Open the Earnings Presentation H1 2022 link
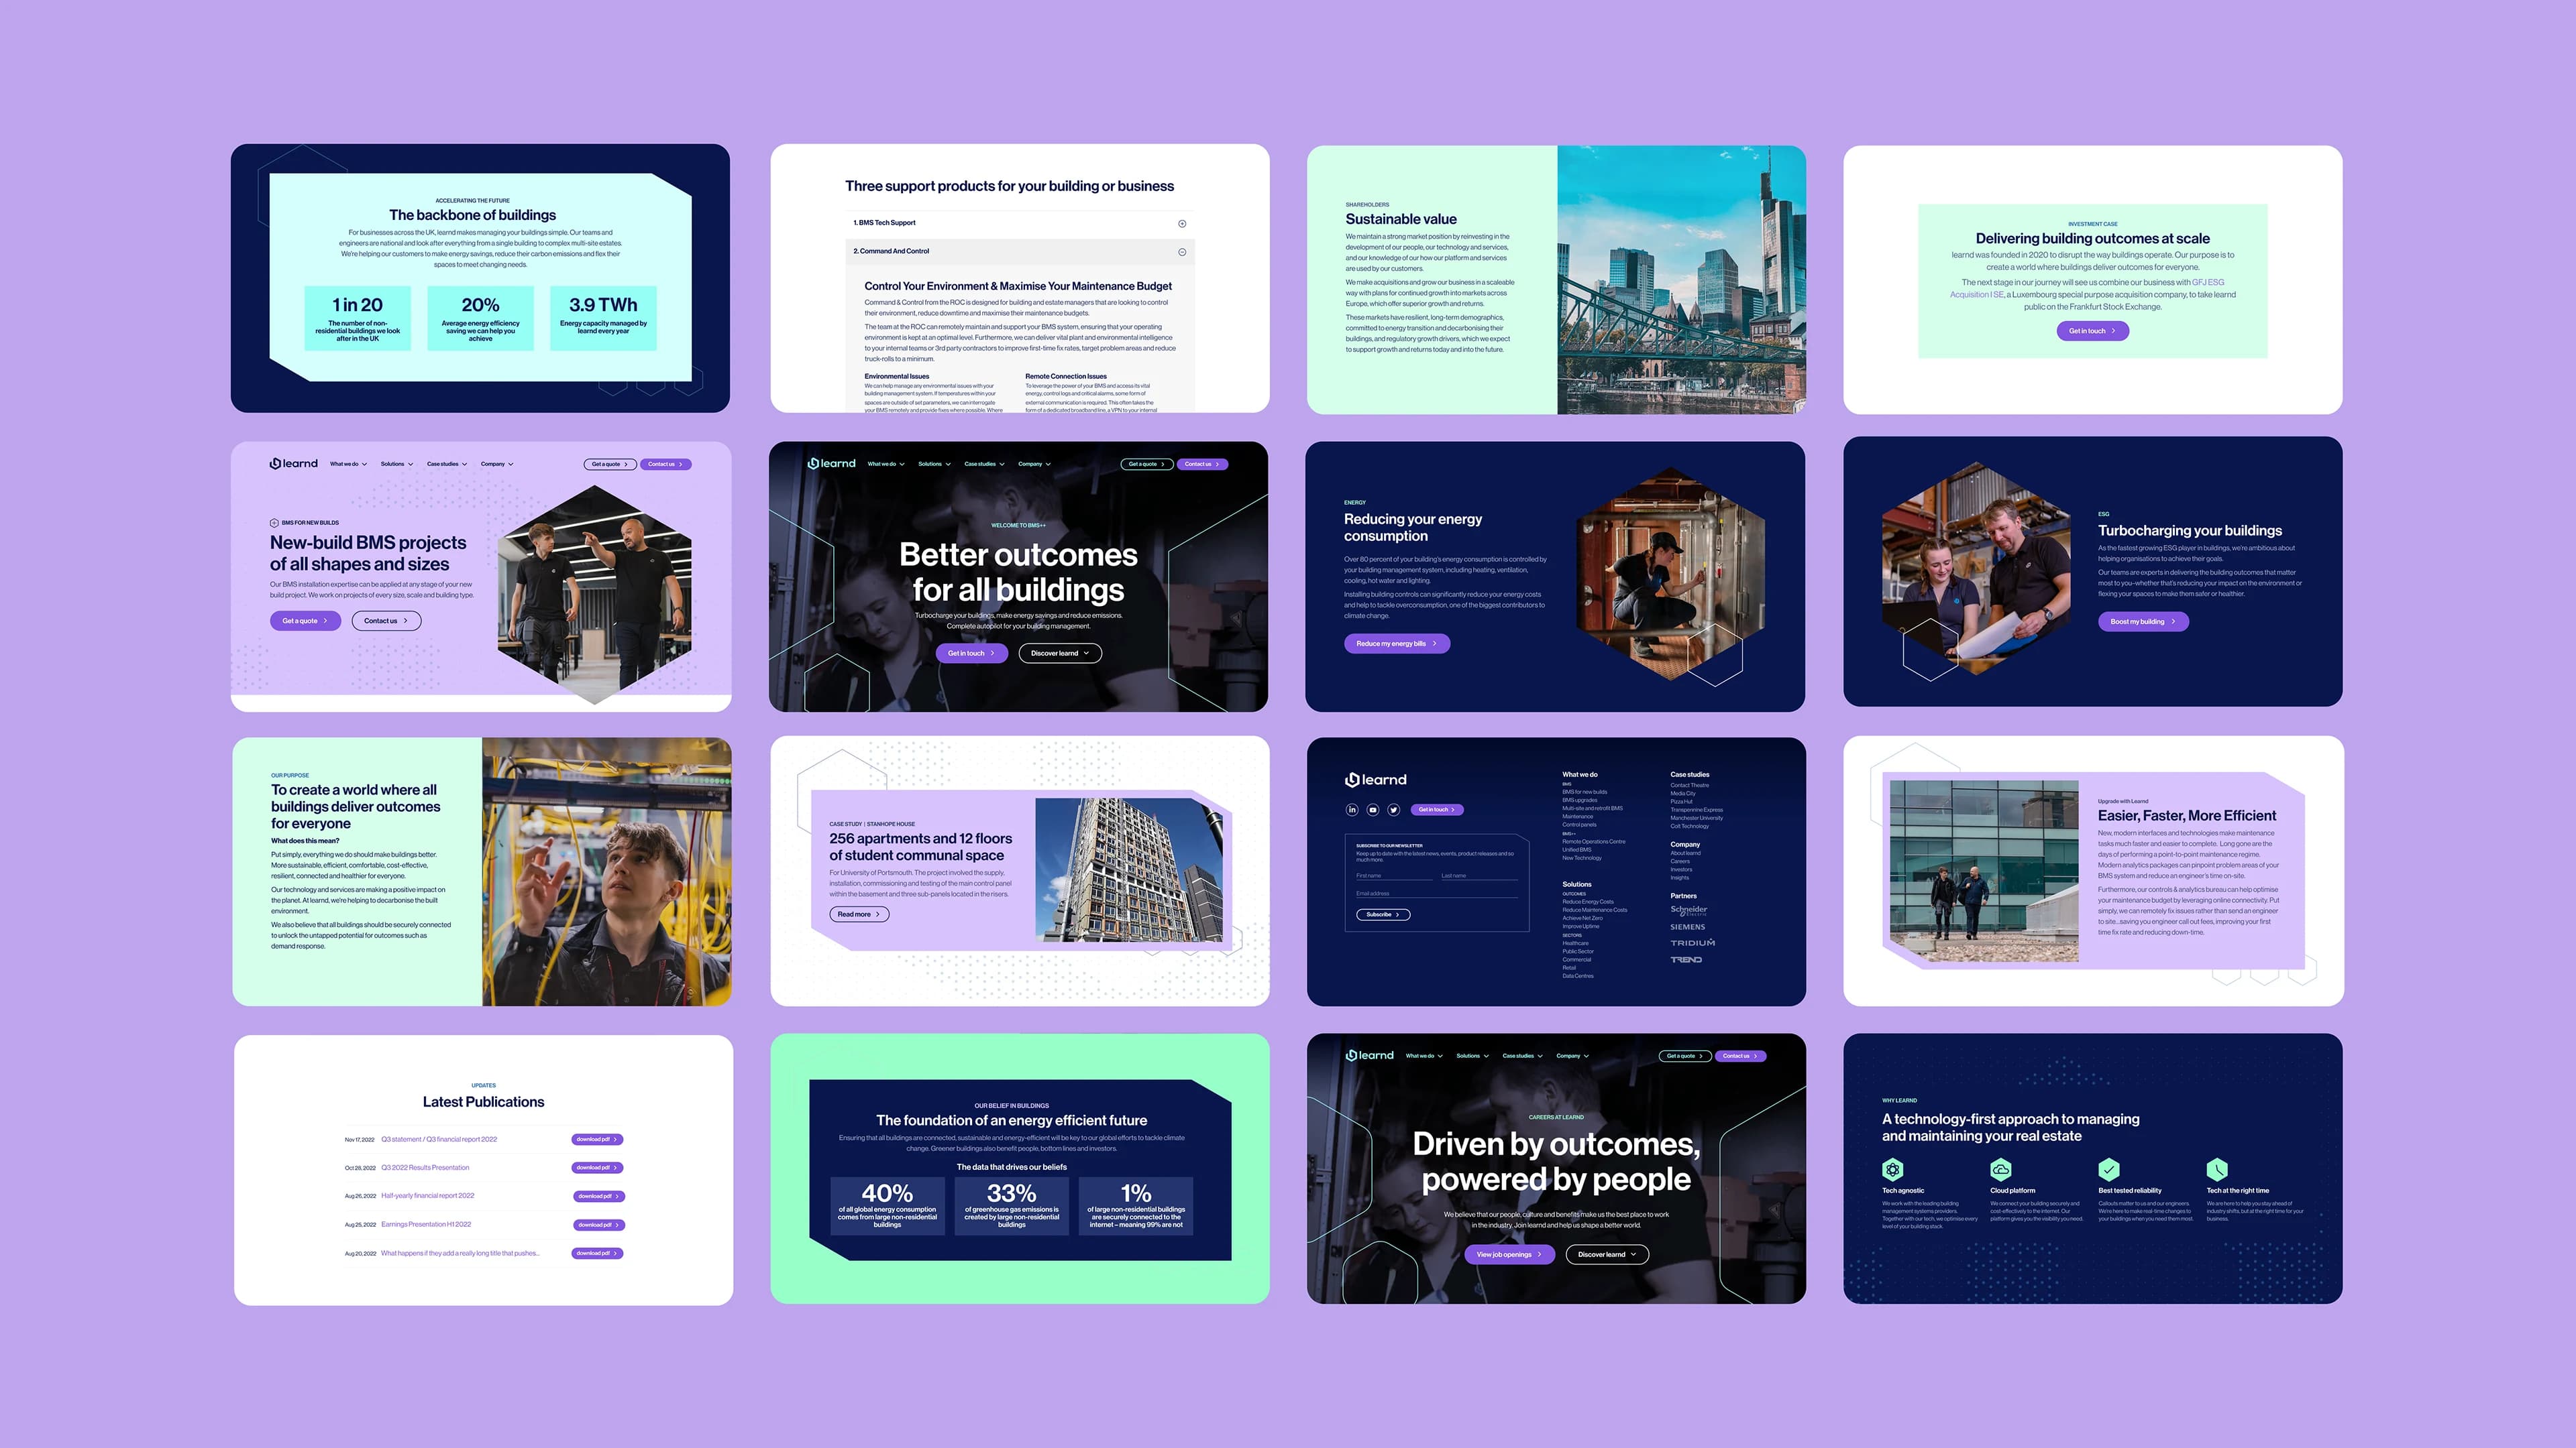Screen dimensions: 2576x1448 point(426,1224)
